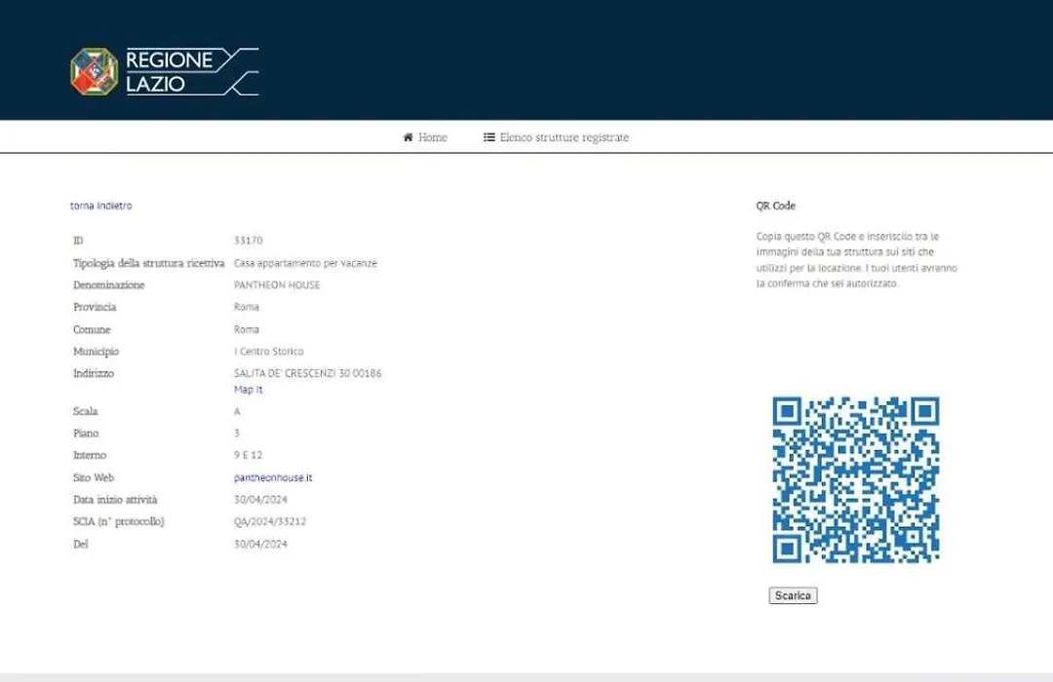Select SCIA protocol number QA/2024/33212
This screenshot has width=1053, height=682.
pos(270,521)
